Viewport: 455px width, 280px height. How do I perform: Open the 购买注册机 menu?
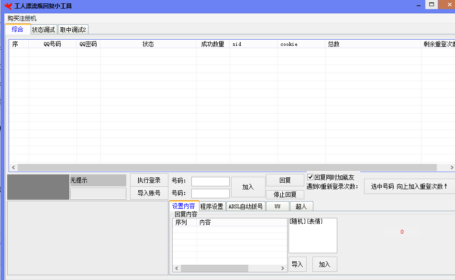point(22,18)
